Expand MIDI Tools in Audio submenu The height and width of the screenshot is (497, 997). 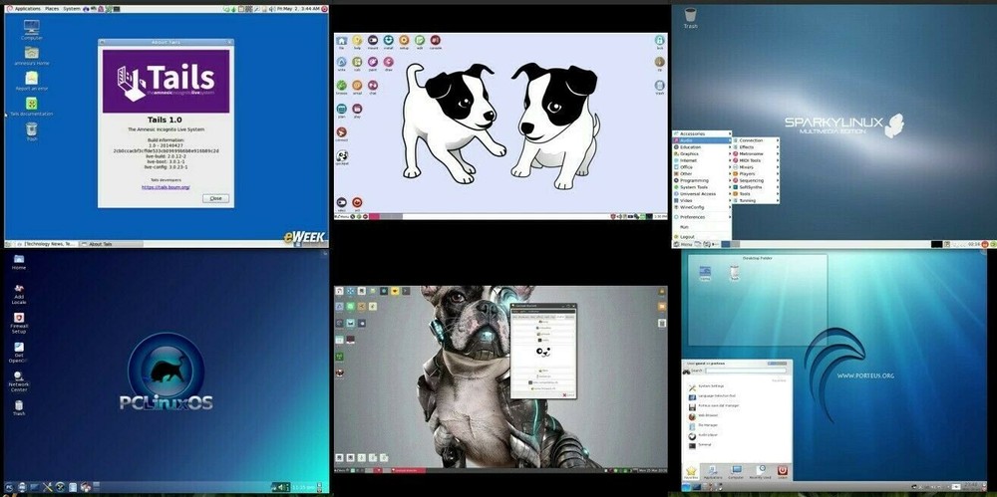point(756,160)
